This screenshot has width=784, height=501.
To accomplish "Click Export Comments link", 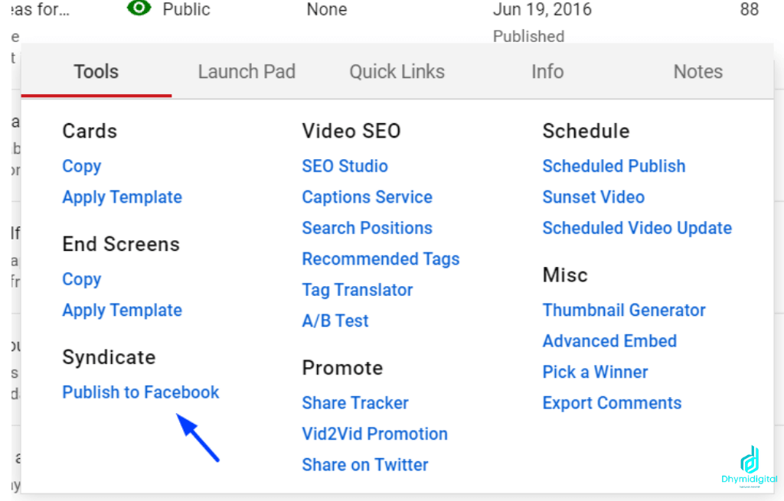I will click(612, 403).
